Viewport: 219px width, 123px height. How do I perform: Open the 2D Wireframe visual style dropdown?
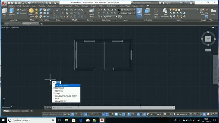[127, 10]
